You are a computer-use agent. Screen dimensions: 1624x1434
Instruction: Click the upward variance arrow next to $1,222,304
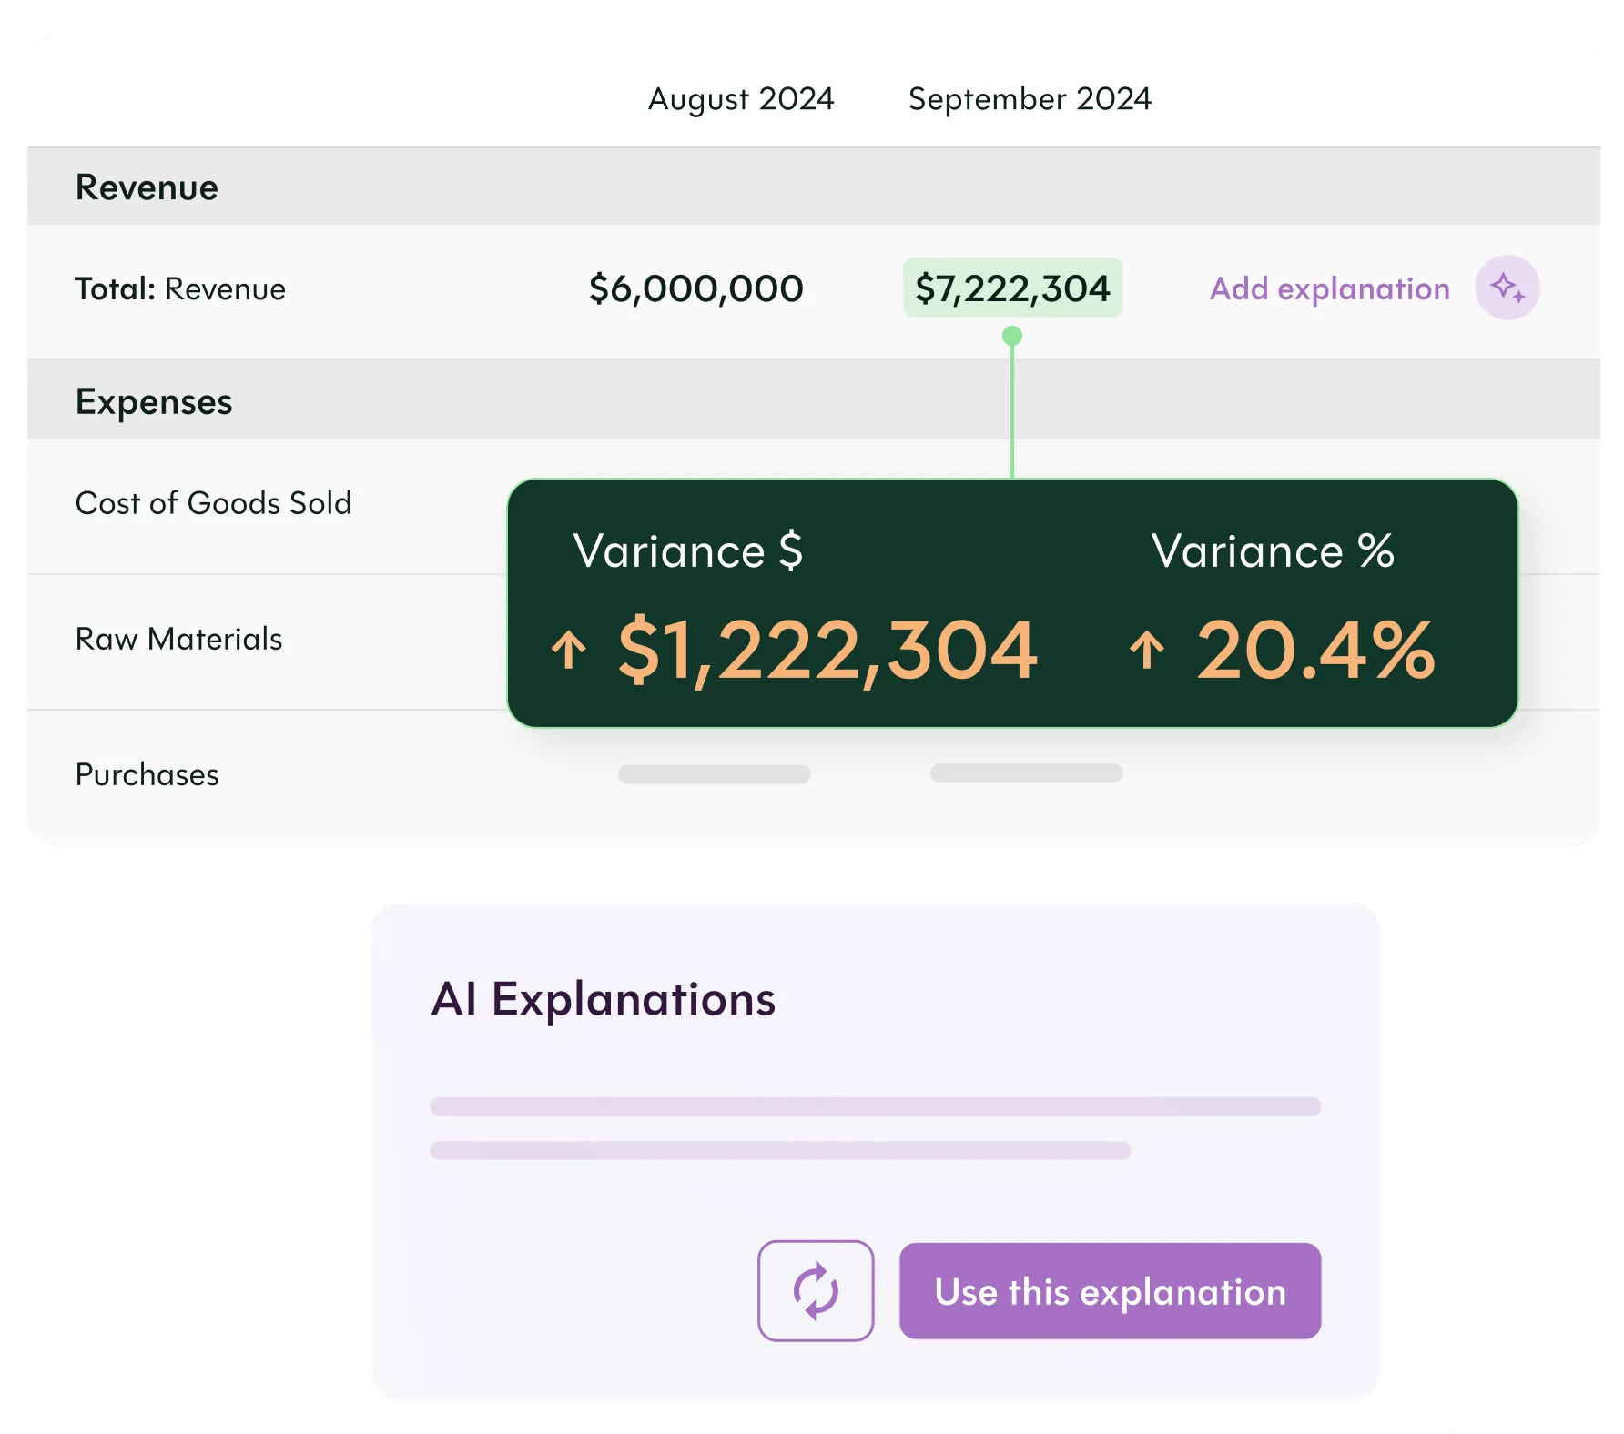[x=569, y=650]
